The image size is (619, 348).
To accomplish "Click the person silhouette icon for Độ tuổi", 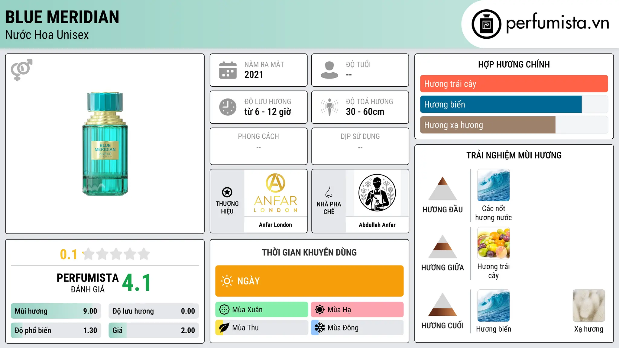I will [x=329, y=70].
